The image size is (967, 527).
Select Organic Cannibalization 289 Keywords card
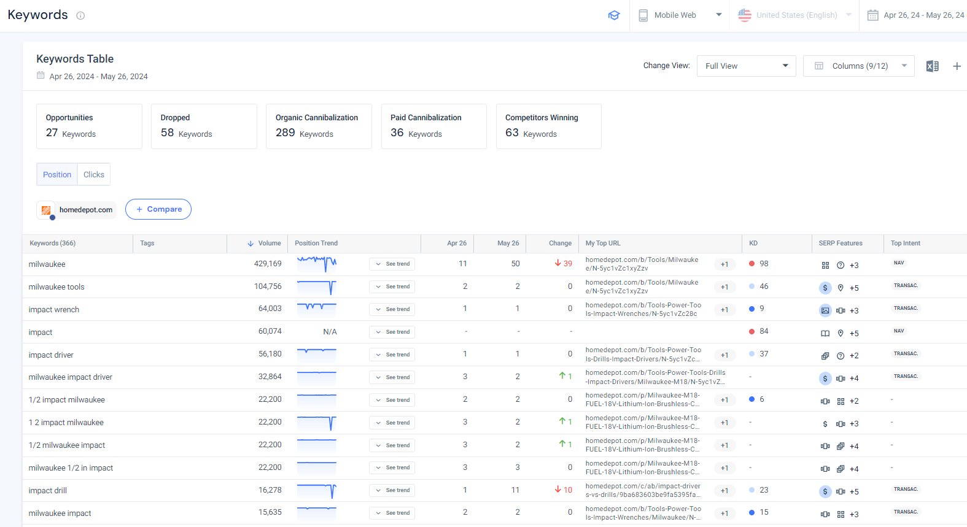[319, 126]
